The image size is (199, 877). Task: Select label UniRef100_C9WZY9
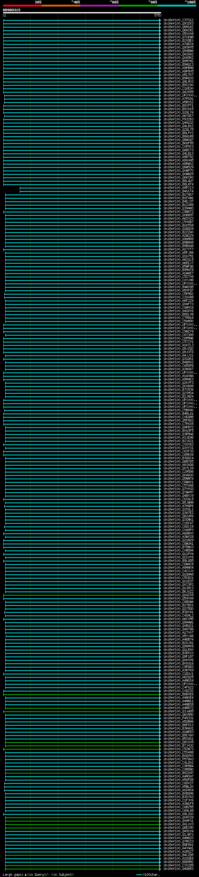pyautogui.click(x=178, y=332)
